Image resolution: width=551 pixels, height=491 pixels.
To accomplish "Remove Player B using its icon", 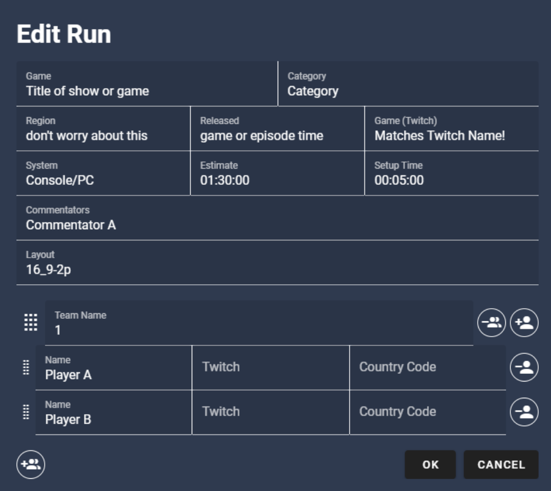I will tap(524, 412).
